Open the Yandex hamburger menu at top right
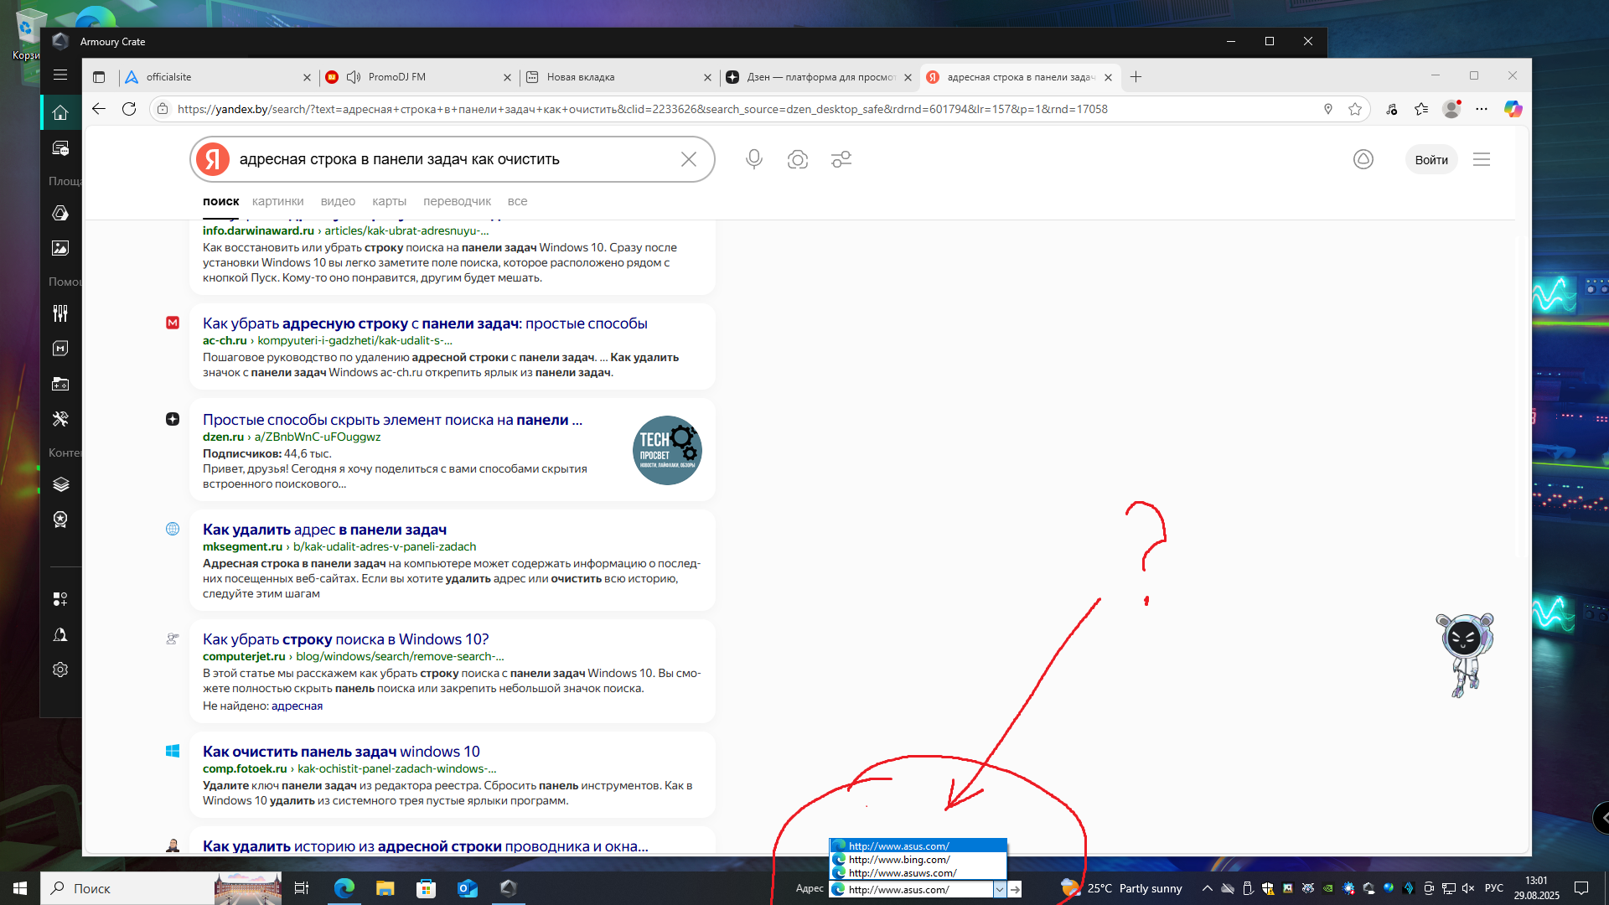The image size is (1609, 905). [1482, 159]
